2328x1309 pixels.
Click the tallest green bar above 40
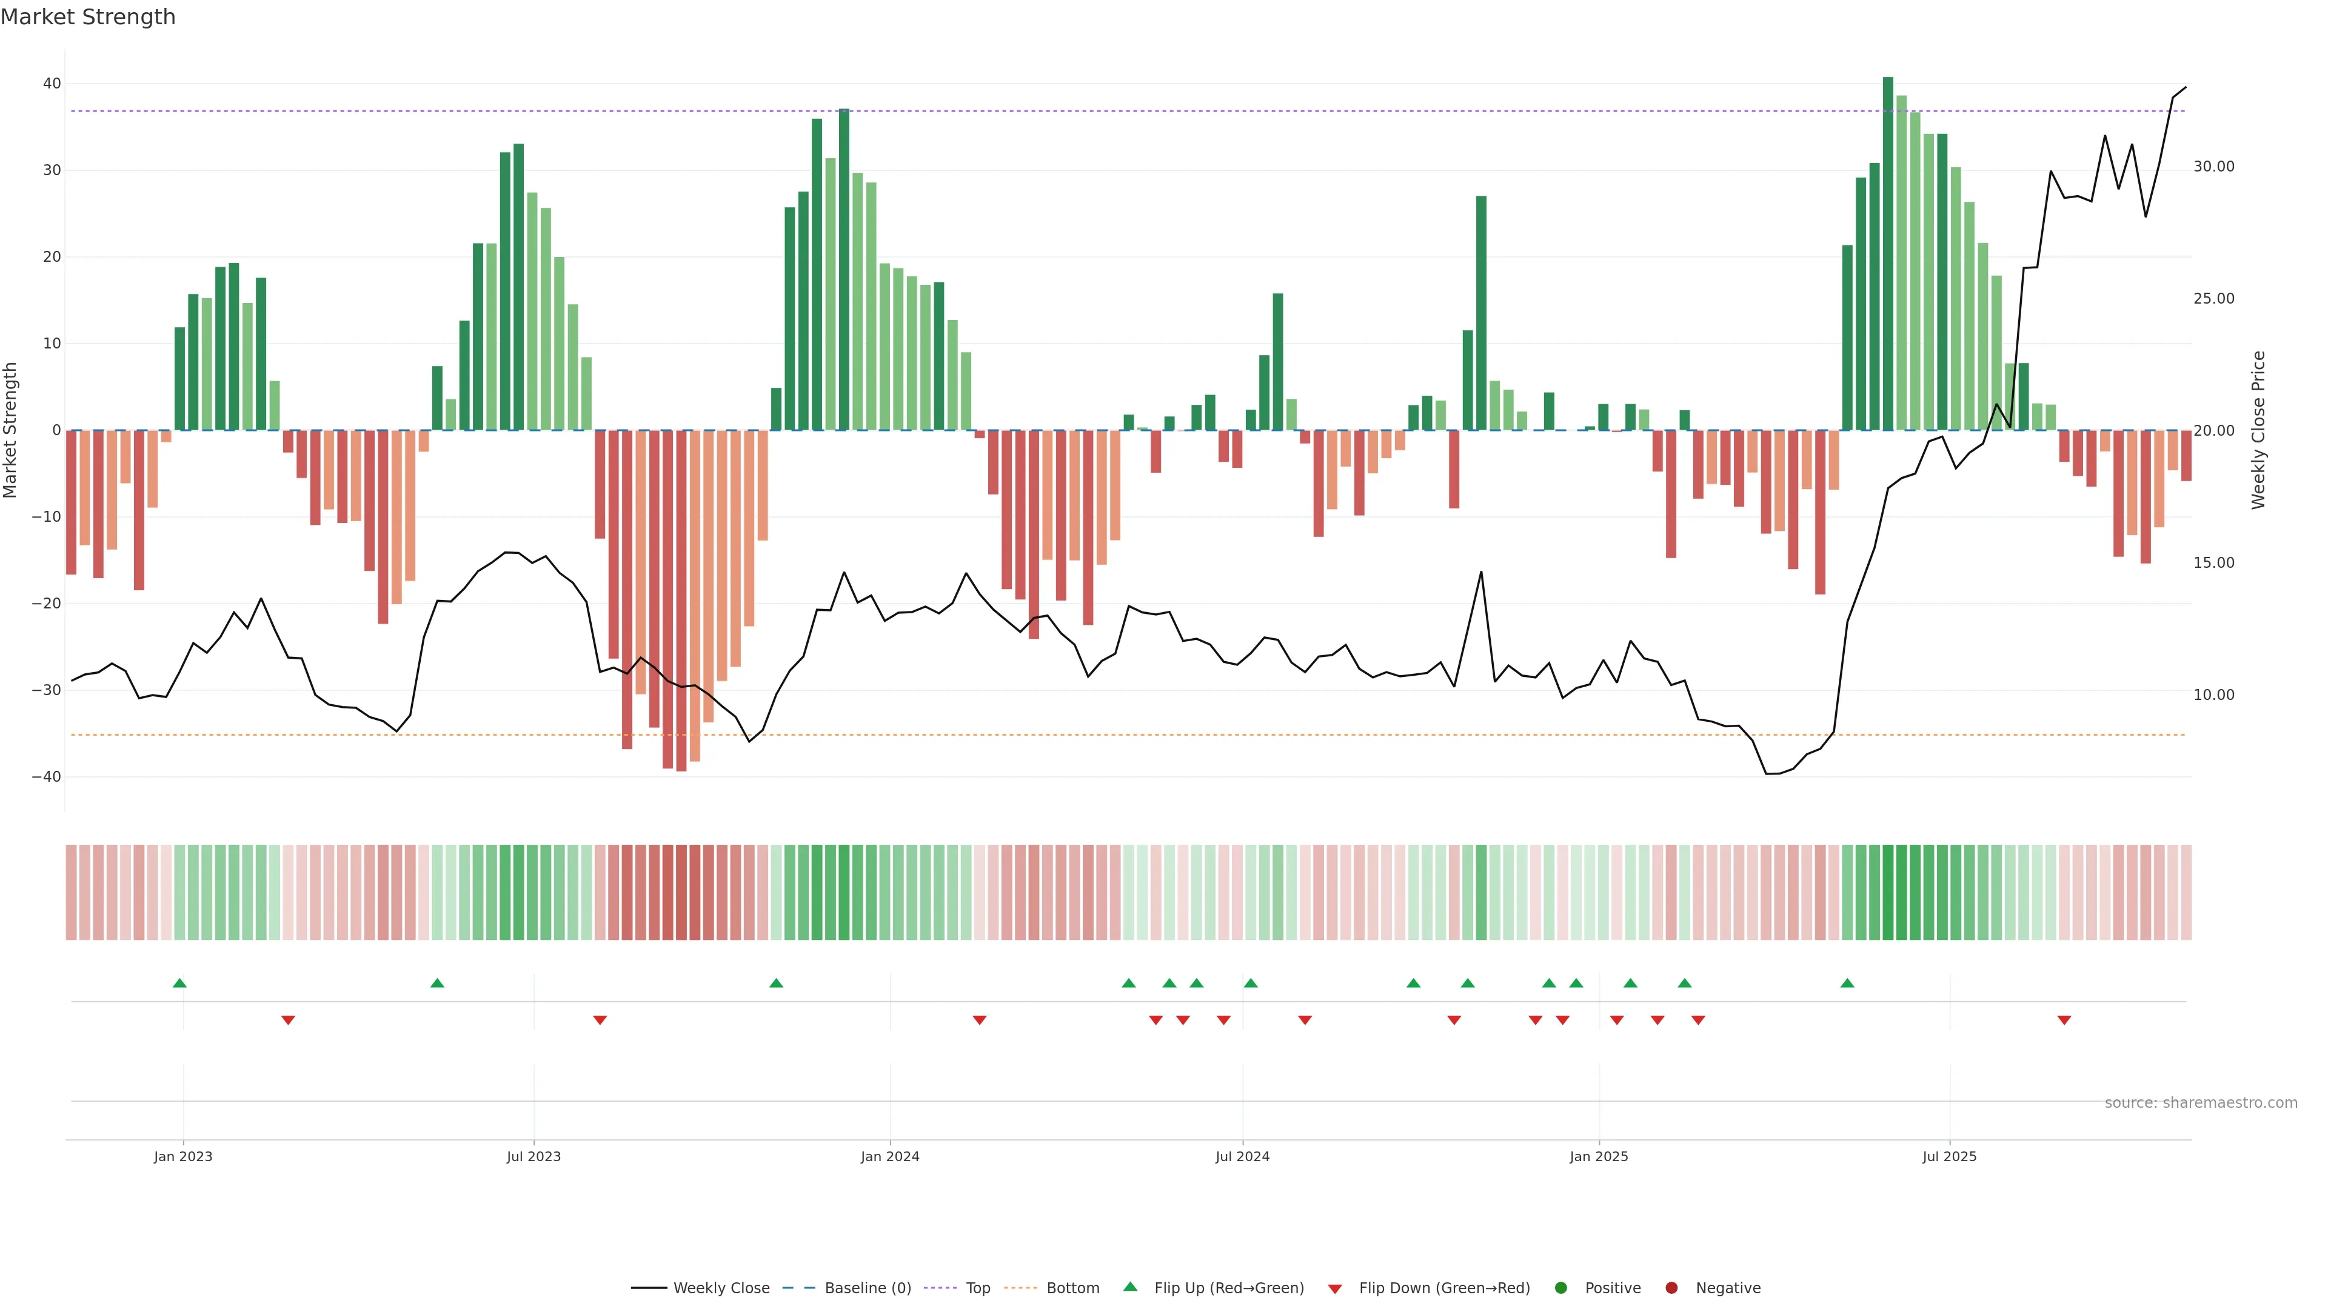tap(1888, 253)
